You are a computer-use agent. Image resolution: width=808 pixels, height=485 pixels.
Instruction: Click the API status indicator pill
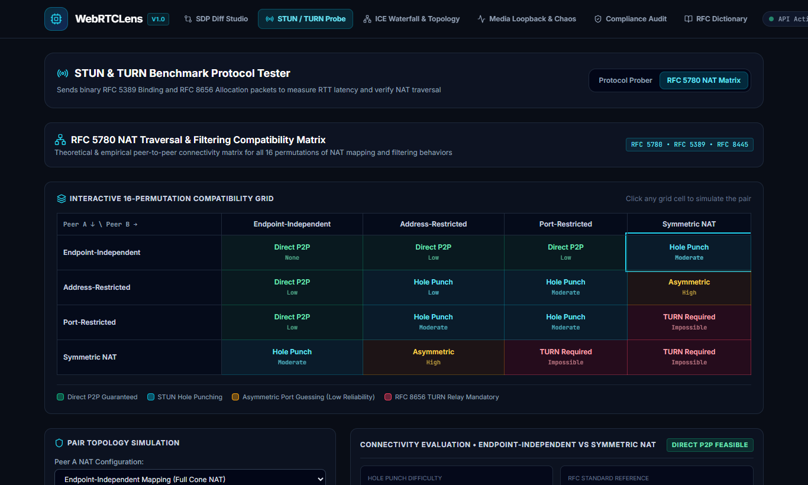pos(786,19)
